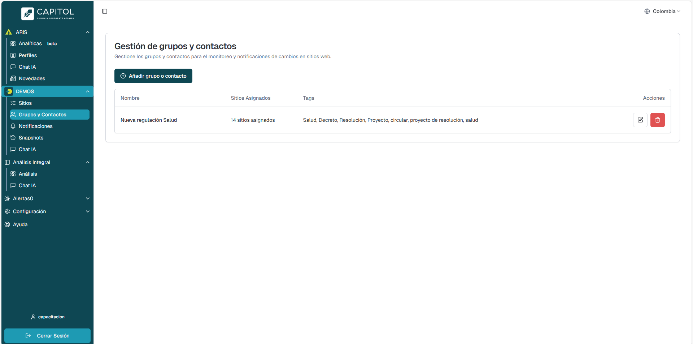Collapse the ARIS section

[x=87, y=32]
